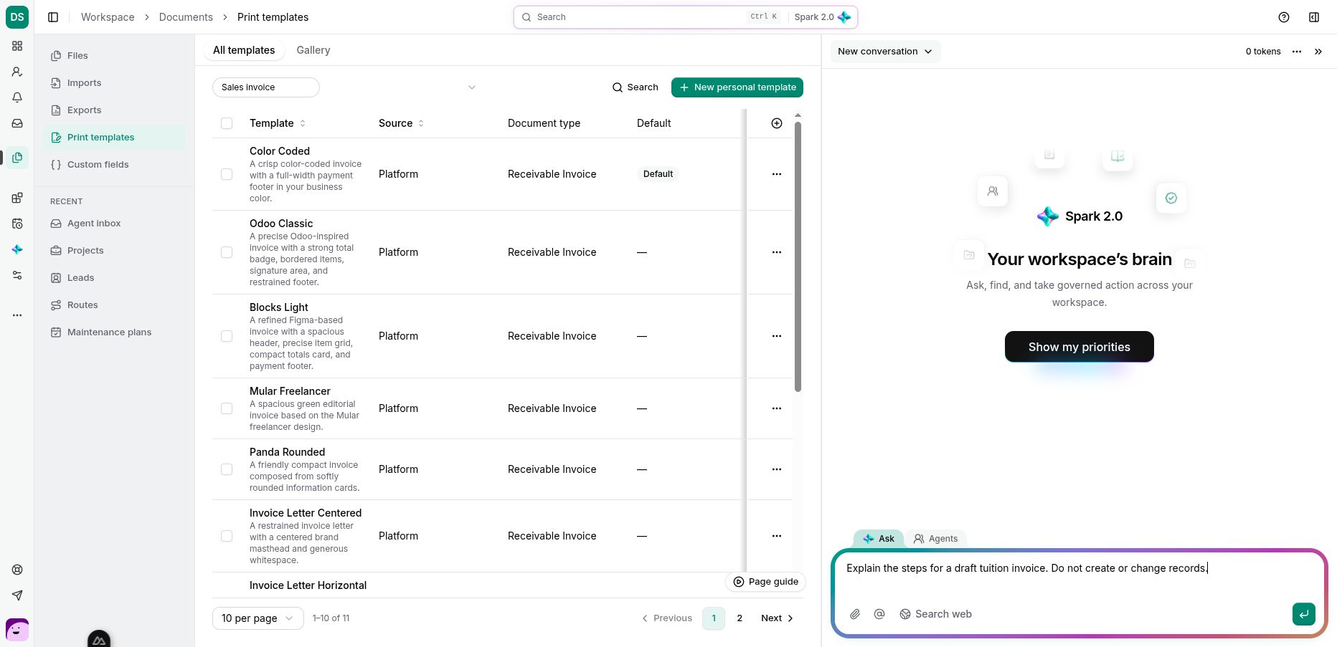This screenshot has height=647, width=1337.
Task: Toggle the sidebar panel icon
Action: click(53, 17)
